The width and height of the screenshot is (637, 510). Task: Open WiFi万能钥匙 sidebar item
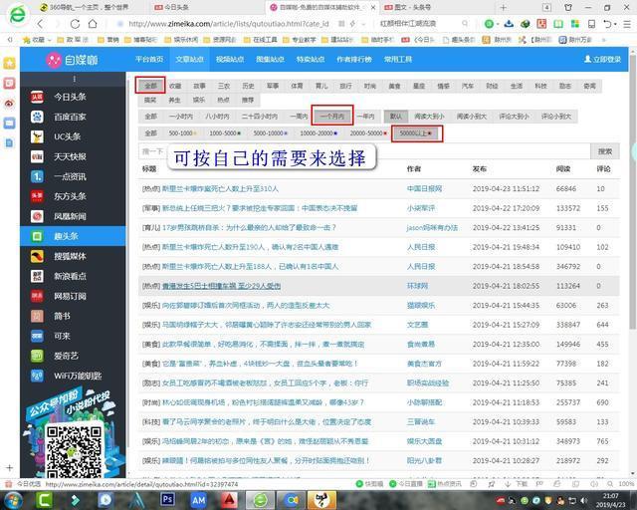coord(77,376)
